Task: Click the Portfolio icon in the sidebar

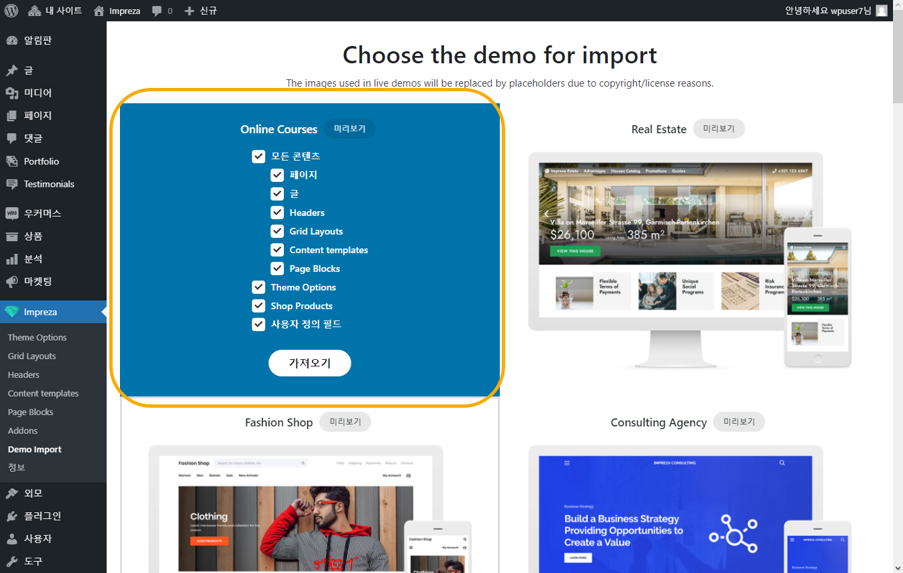Action: coord(12,161)
